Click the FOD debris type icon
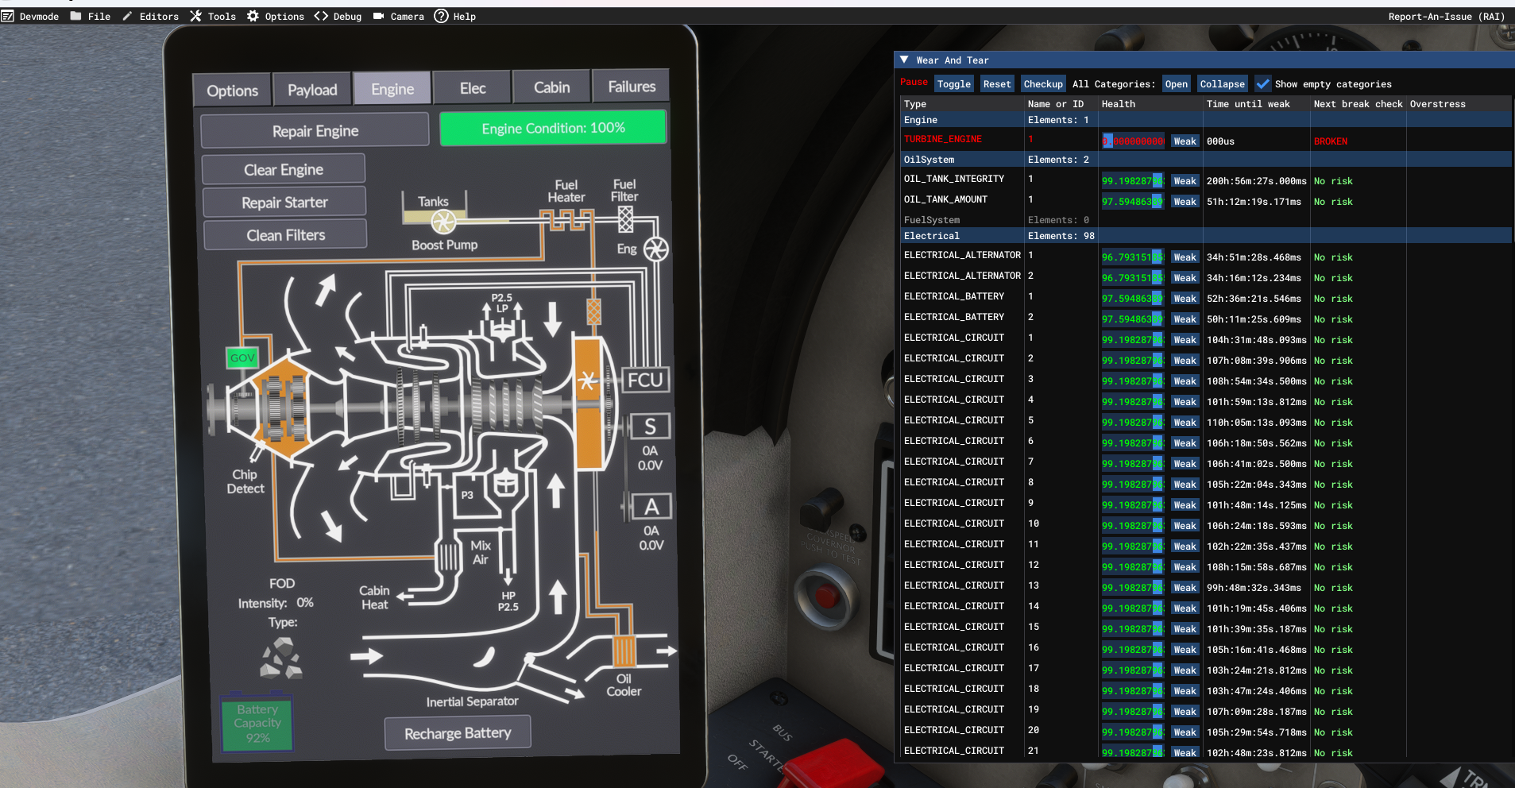The image size is (1515, 788). [x=281, y=659]
